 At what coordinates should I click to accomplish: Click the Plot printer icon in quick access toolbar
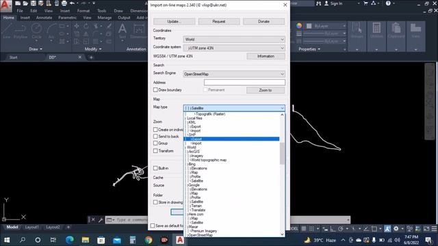pos(64,3)
